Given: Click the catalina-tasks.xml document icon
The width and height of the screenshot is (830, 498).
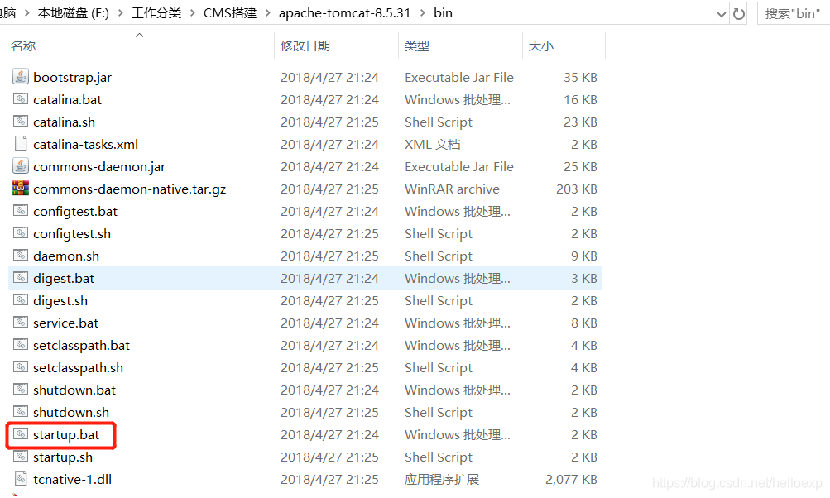Looking at the screenshot, I should pos(21,144).
